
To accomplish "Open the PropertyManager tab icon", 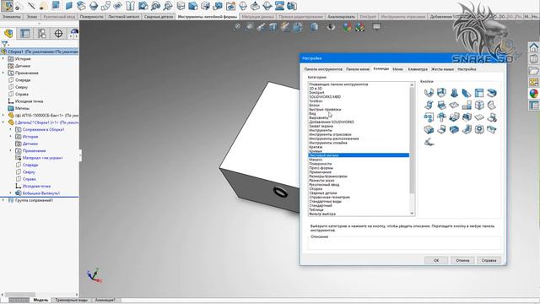I will click(25, 34).
